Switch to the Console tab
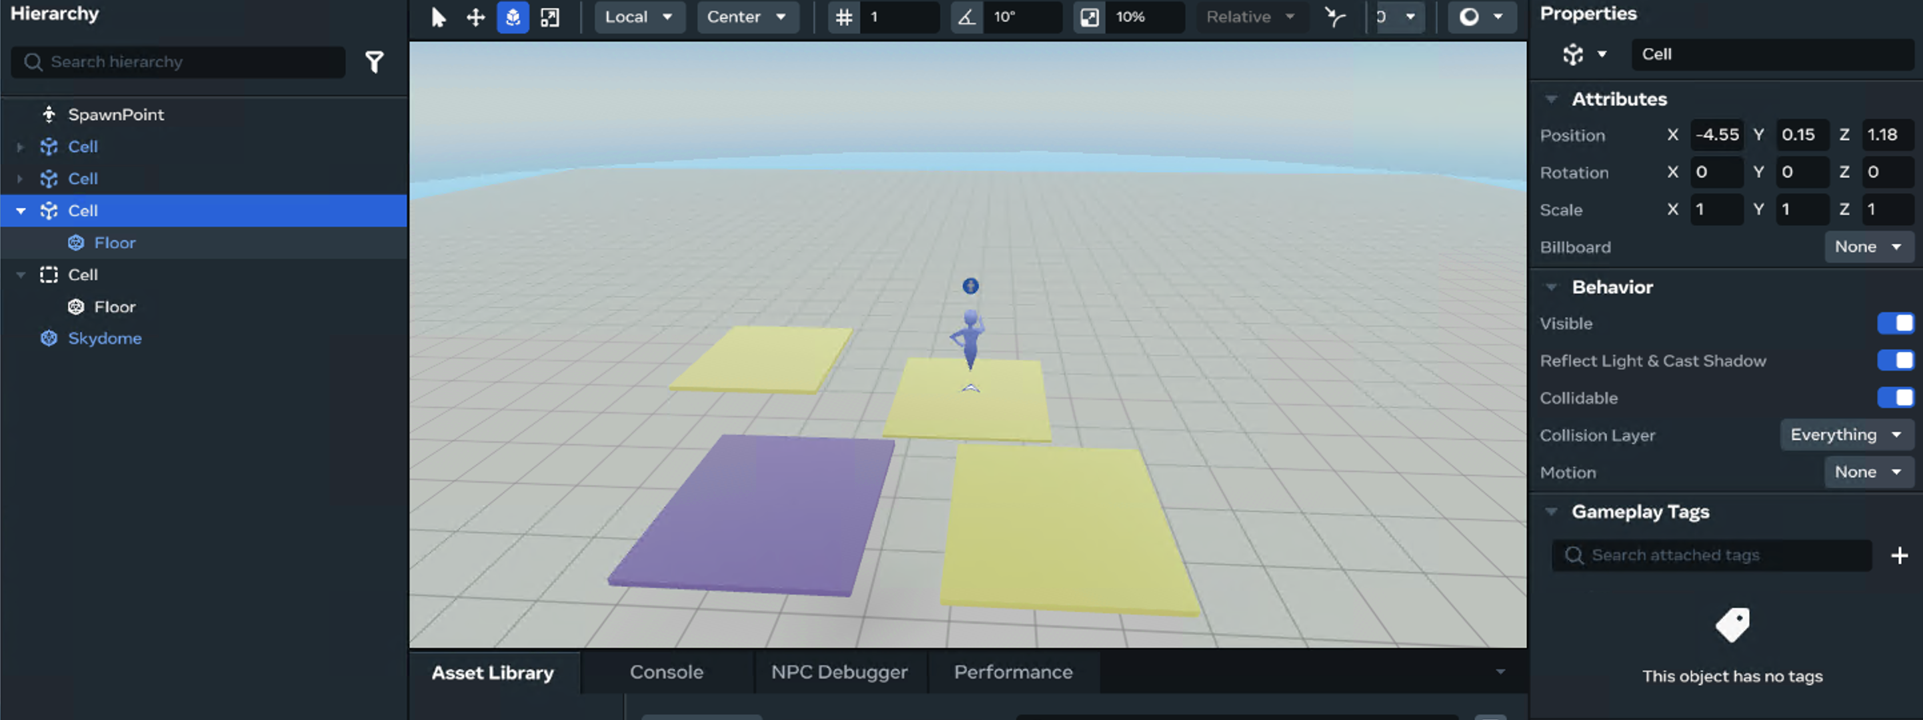Image resolution: width=1923 pixels, height=720 pixels. (666, 672)
